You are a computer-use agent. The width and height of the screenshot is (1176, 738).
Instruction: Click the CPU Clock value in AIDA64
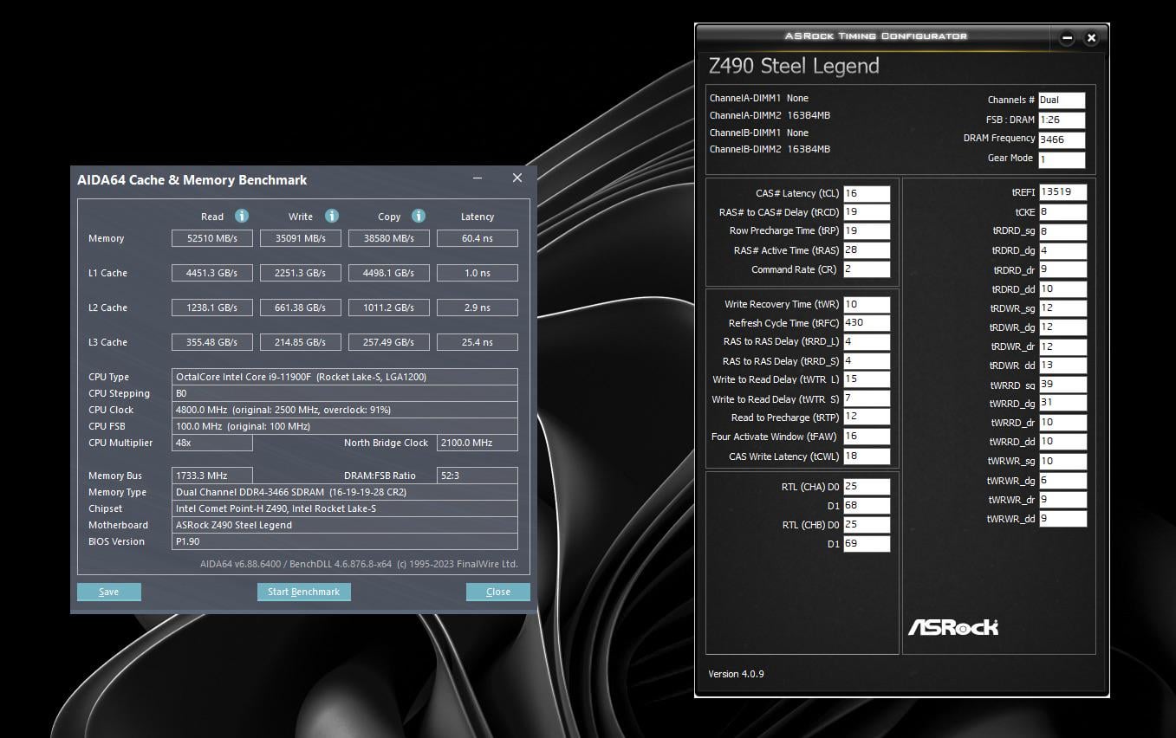(345, 410)
